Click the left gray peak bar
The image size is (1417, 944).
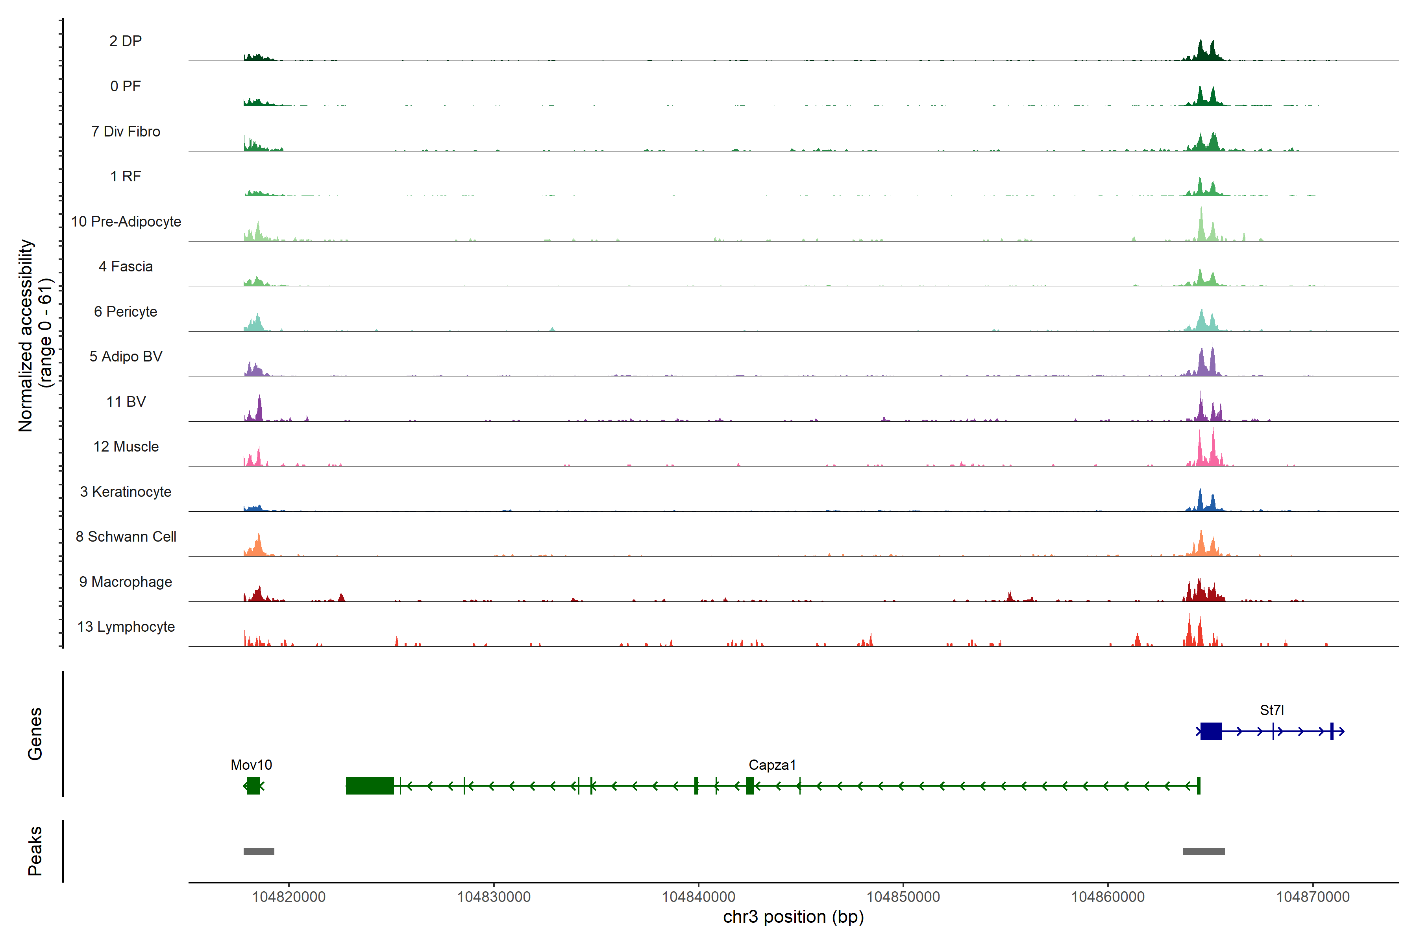coord(259,851)
